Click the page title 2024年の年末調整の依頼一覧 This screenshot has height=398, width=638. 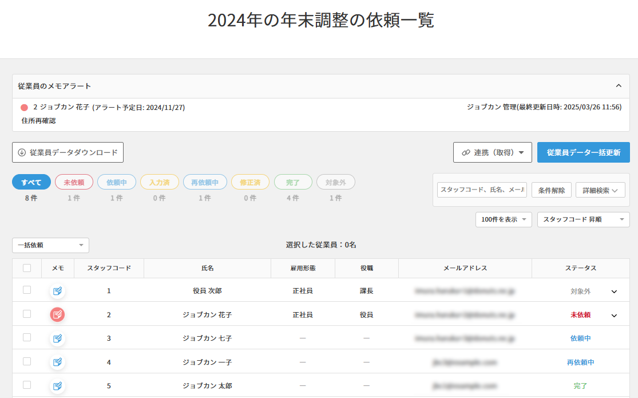pos(321,20)
